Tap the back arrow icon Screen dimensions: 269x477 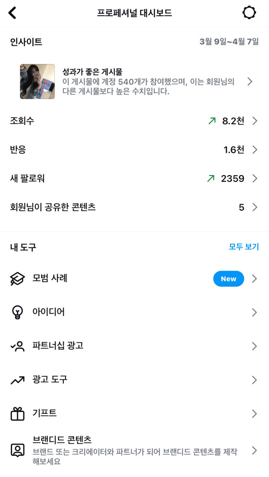pos(12,13)
